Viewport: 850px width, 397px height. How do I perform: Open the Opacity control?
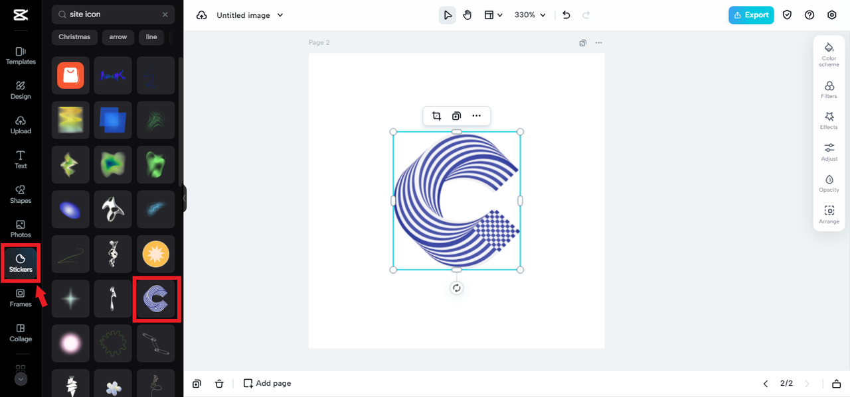click(829, 184)
